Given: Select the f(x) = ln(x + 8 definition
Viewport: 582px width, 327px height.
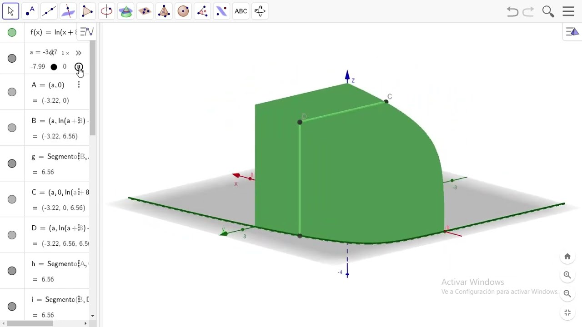Looking at the screenshot, I should coord(54,32).
